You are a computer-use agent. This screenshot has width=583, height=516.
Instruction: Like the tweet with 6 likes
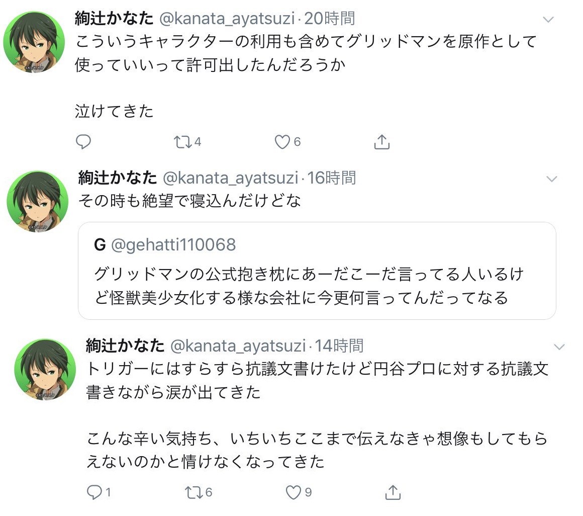(282, 142)
